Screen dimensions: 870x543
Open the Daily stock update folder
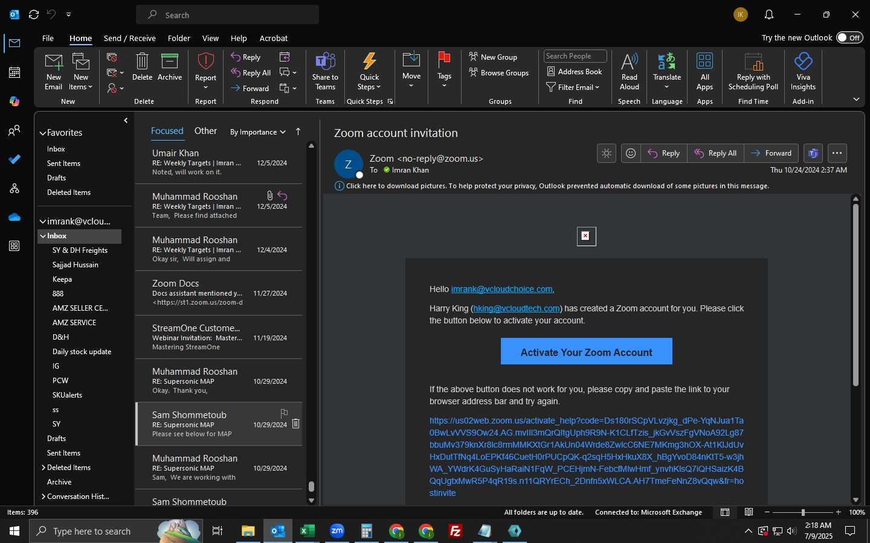(82, 352)
